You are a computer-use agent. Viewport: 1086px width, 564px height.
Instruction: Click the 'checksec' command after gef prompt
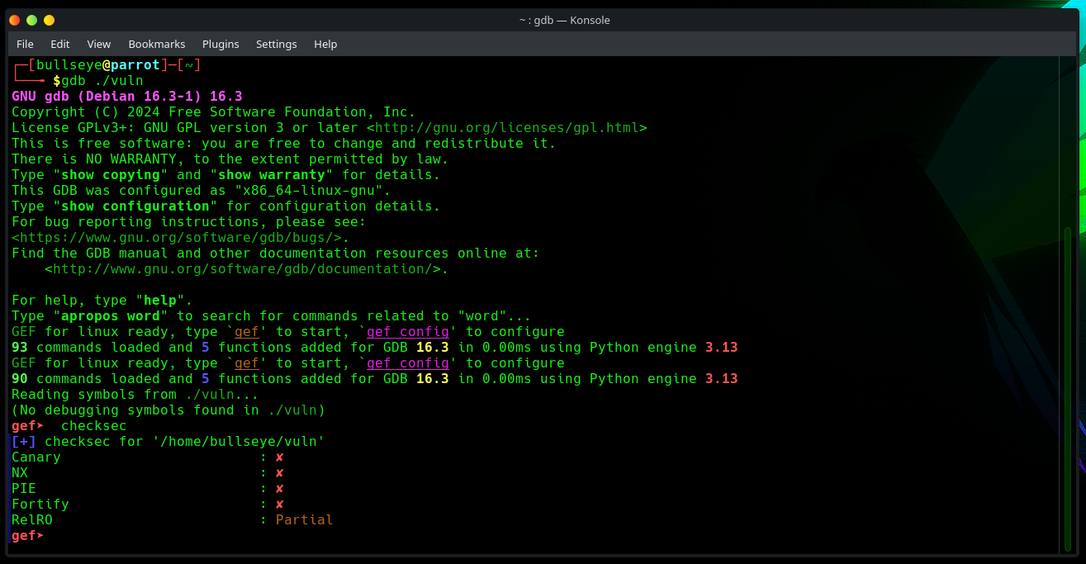pos(94,426)
